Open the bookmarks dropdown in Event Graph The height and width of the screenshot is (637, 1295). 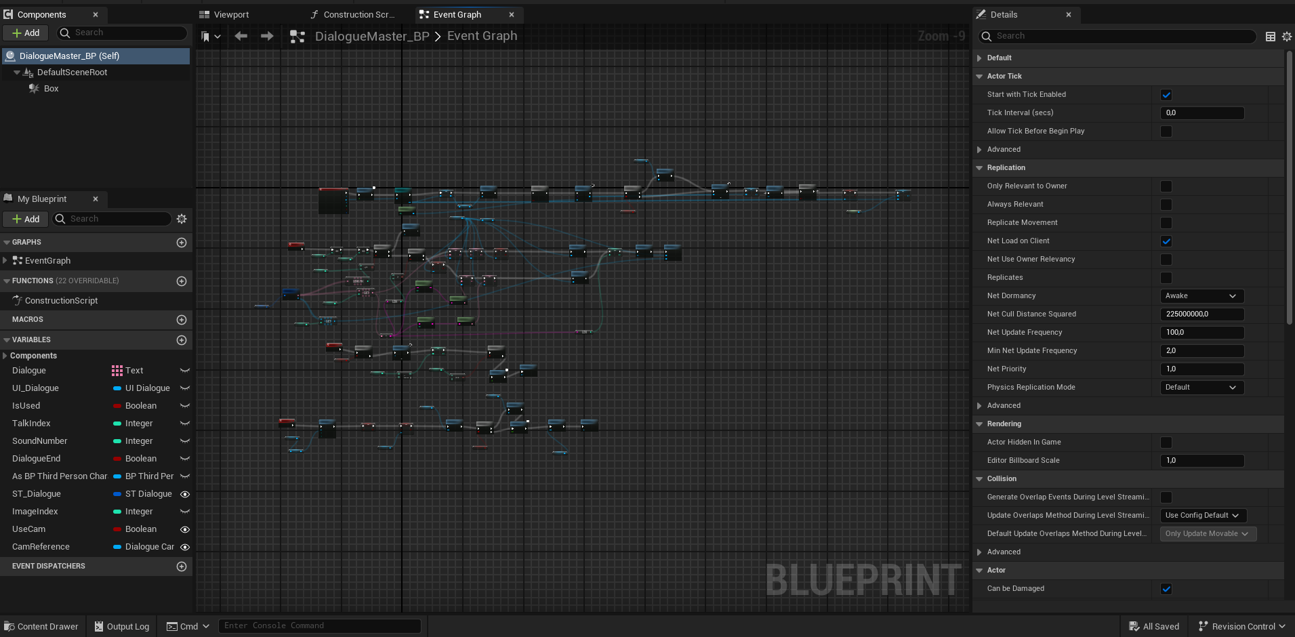click(211, 37)
